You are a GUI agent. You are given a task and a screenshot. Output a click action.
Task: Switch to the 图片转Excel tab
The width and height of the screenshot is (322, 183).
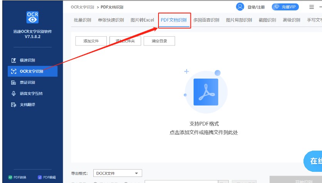(142, 20)
